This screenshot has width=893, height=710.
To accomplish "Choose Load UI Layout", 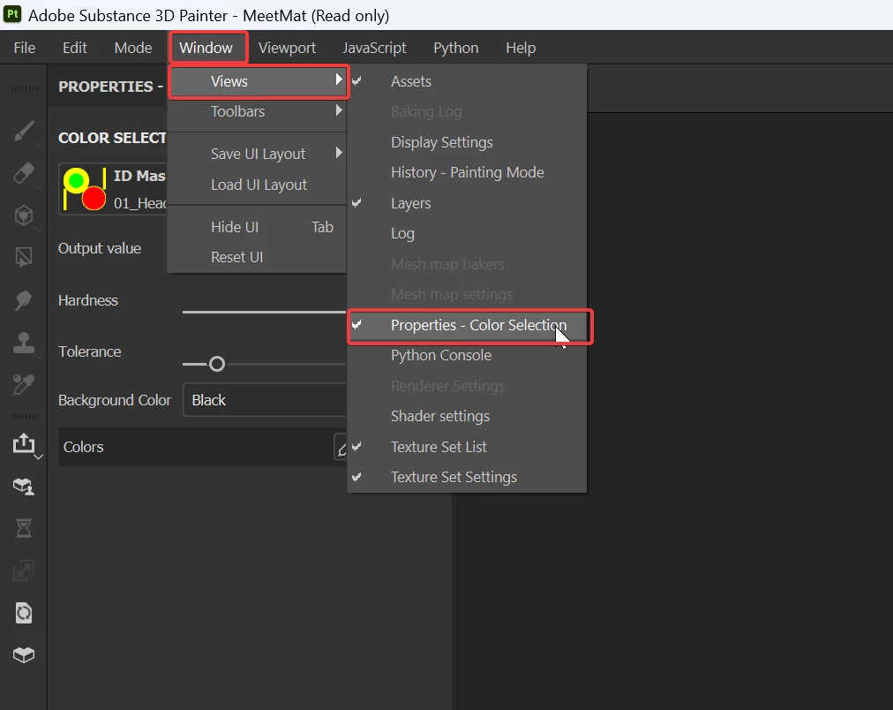I will (x=257, y=185).
